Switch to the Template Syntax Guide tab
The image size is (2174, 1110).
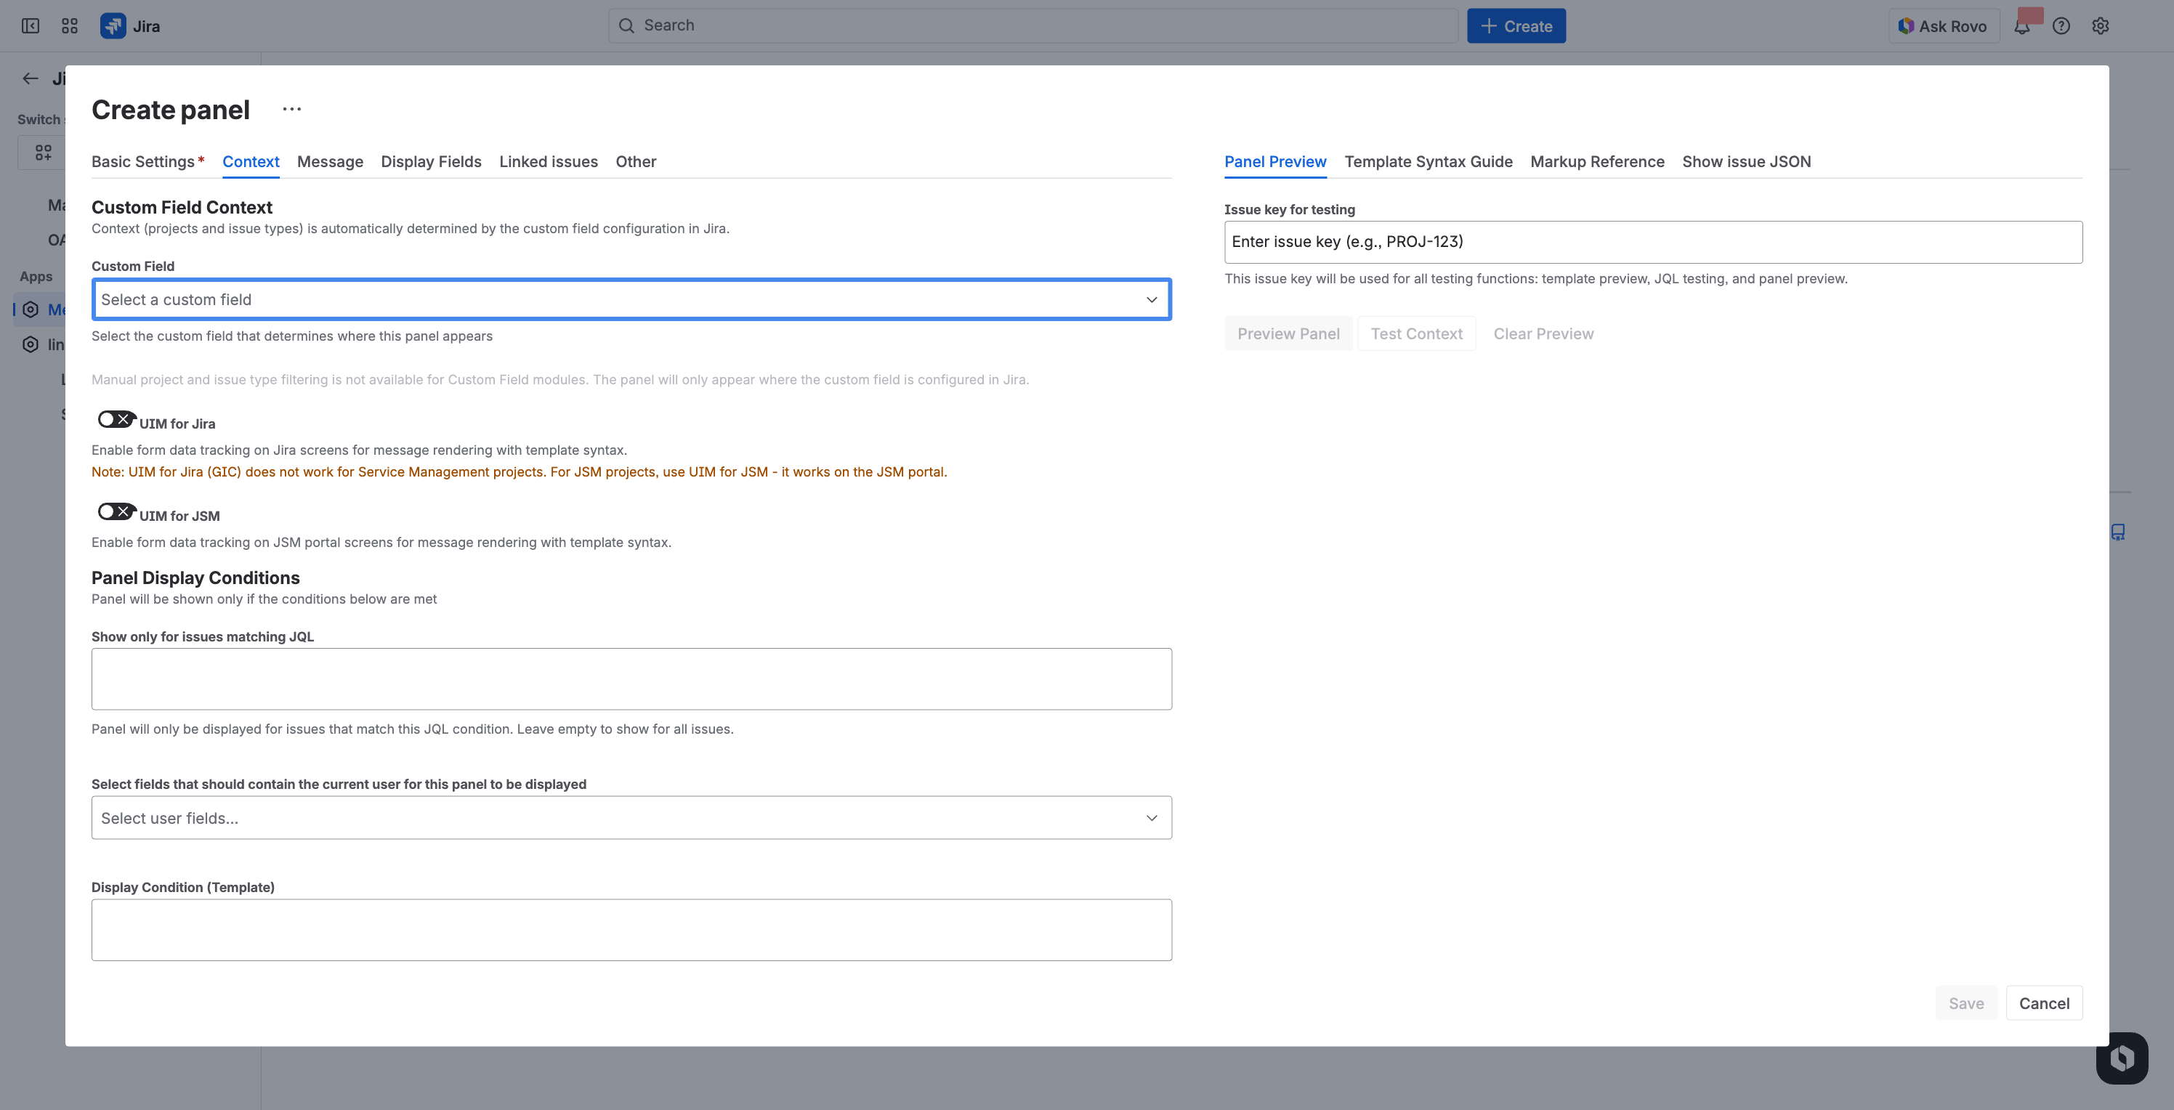[x=1429, y=161]
